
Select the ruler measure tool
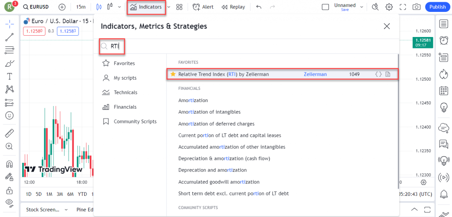tap(9, 132)
